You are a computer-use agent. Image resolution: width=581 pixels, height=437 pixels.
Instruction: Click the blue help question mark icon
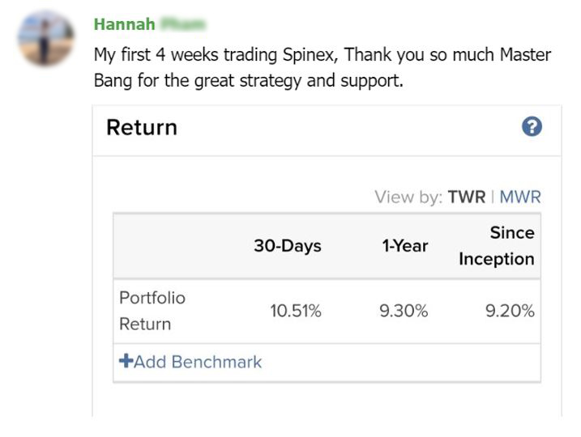[x=532, y=126]
